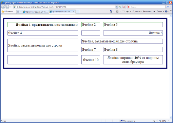Click the Избранное star favorites button

(x=7, y=12)
